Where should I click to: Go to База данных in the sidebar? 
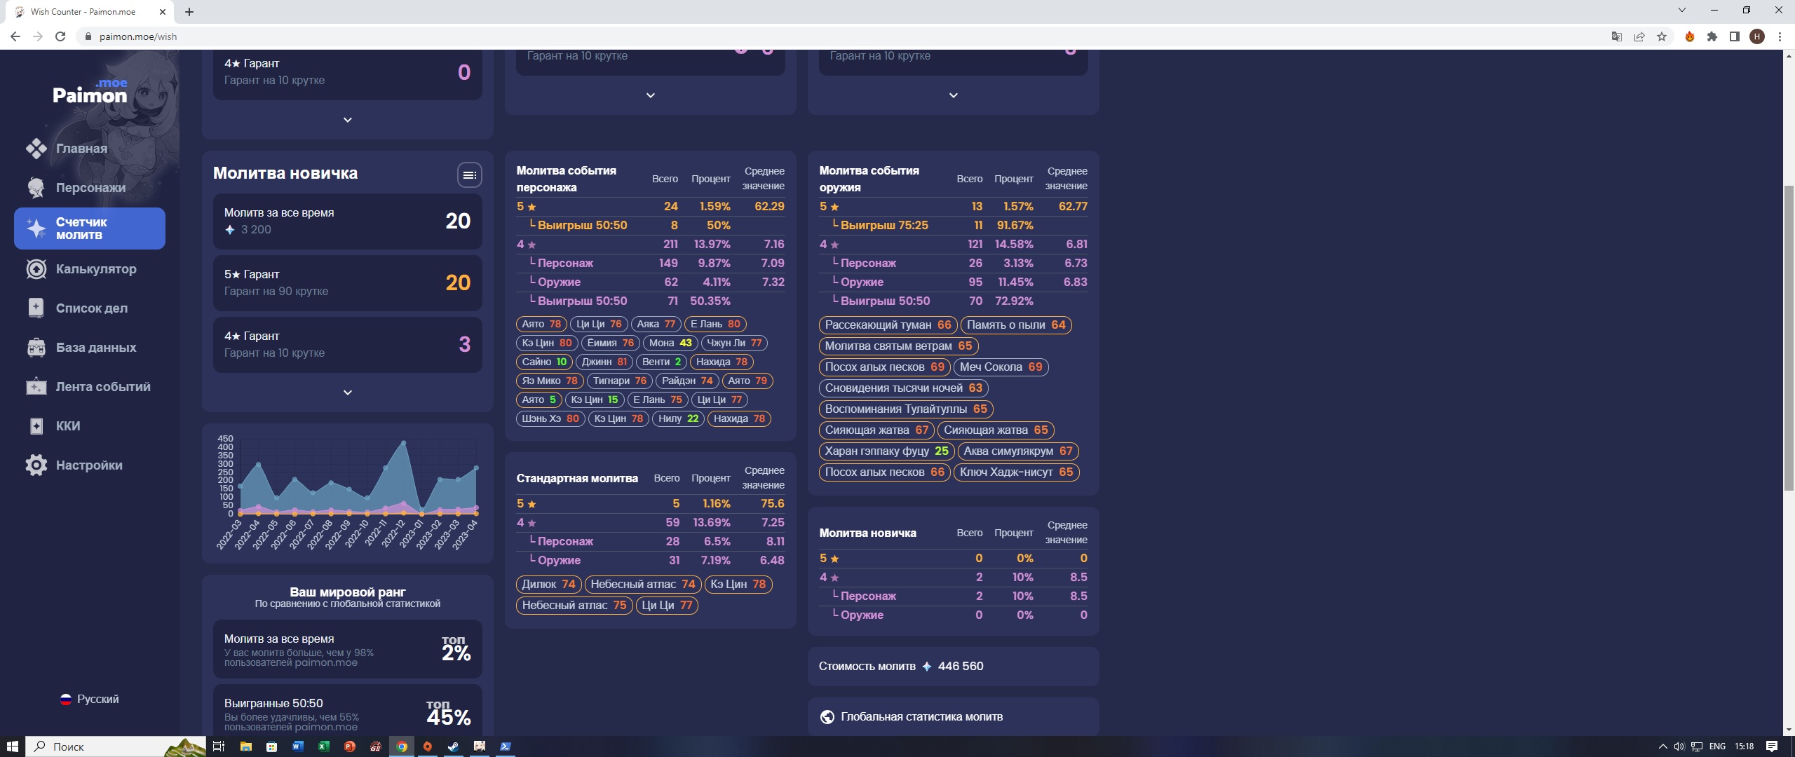pos(96,347)
